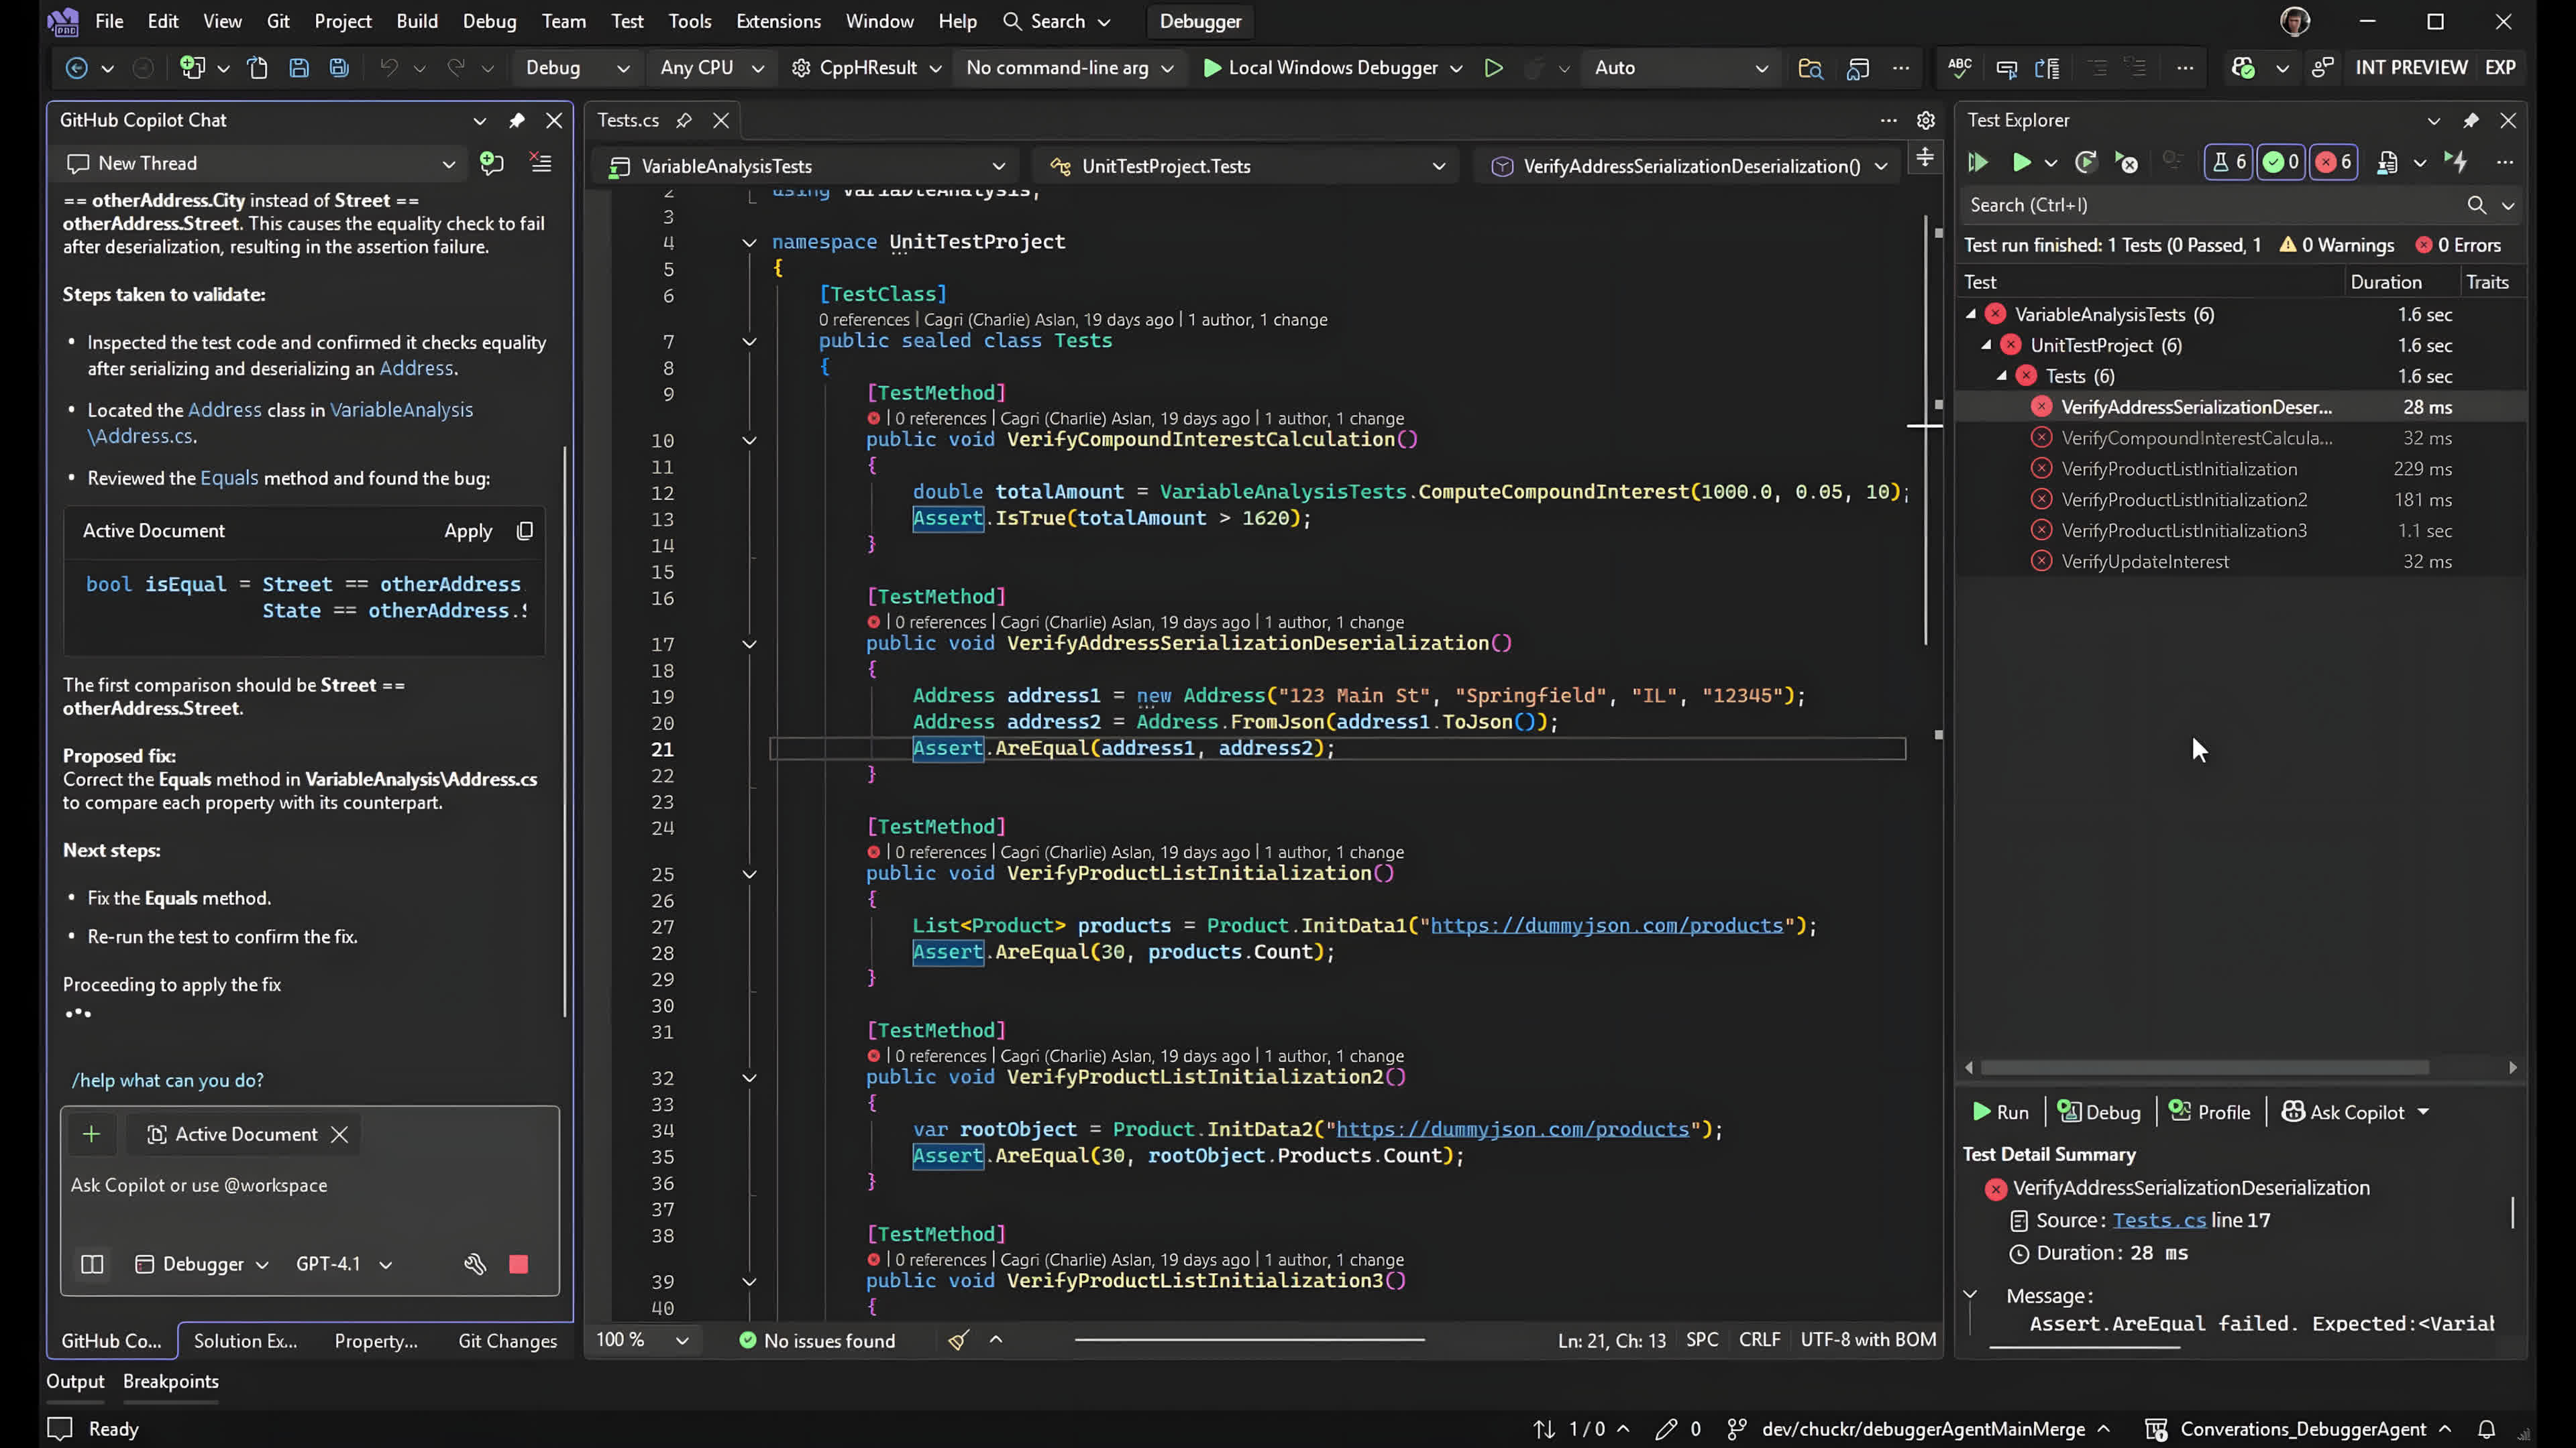Click the notifications bell in status bar

click(2486, 1429)
